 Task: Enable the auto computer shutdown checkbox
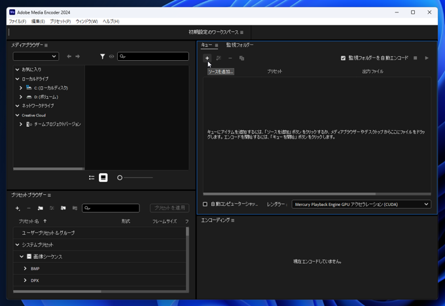coord(205,204)
